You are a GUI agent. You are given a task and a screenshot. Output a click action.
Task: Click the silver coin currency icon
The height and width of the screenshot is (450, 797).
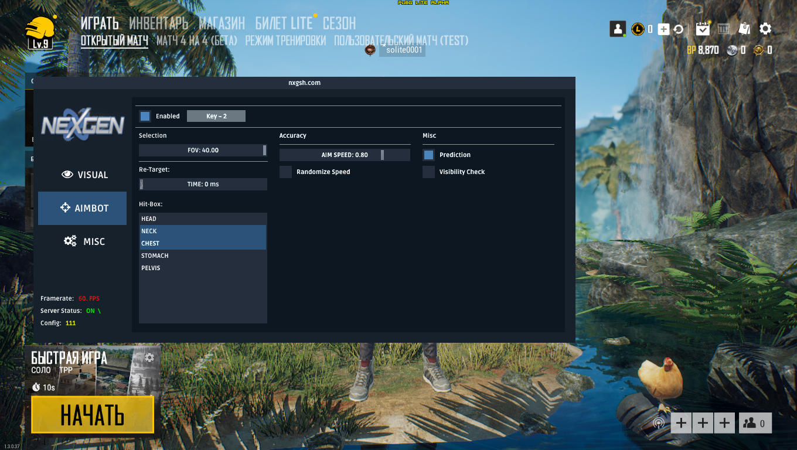[731, 50]
